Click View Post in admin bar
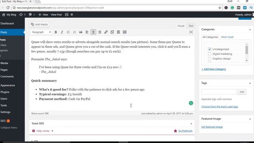Screen dimensions: 254x143 tap(56, 15)
